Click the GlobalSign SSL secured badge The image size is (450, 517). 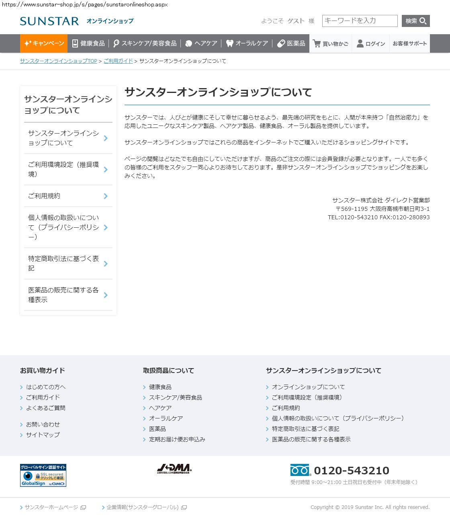43,475
